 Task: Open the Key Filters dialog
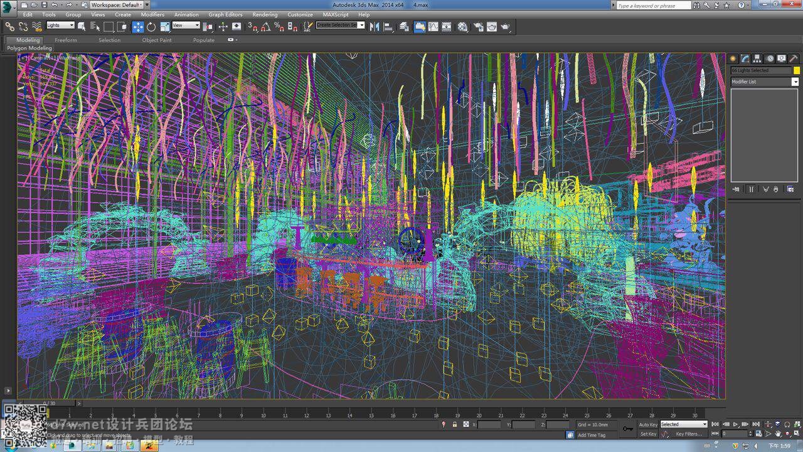(688, 434)
